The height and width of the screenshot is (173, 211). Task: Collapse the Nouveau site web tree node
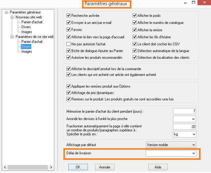click(12, 17)
